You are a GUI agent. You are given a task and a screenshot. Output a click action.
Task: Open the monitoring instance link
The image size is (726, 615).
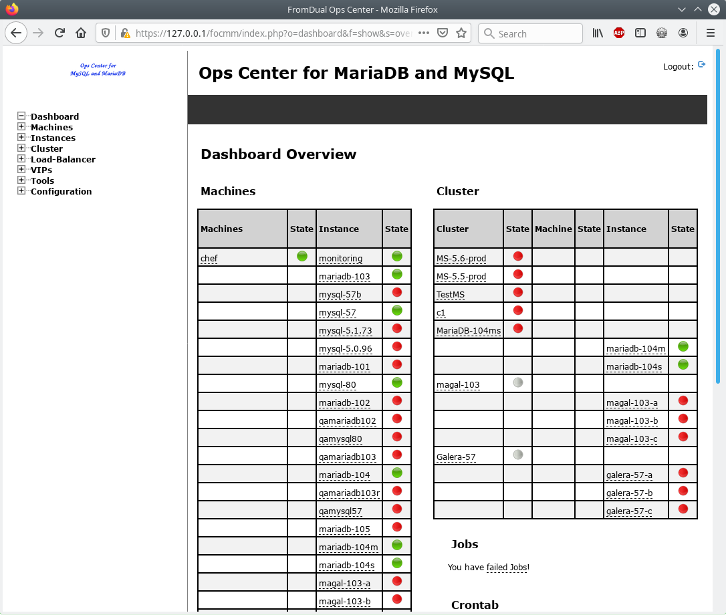point(341,259)
